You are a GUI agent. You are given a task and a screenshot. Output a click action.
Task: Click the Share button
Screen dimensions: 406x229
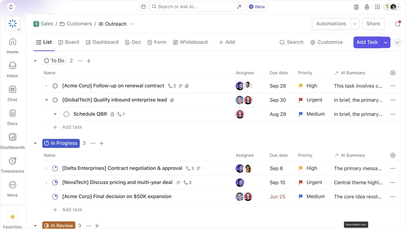373,24
